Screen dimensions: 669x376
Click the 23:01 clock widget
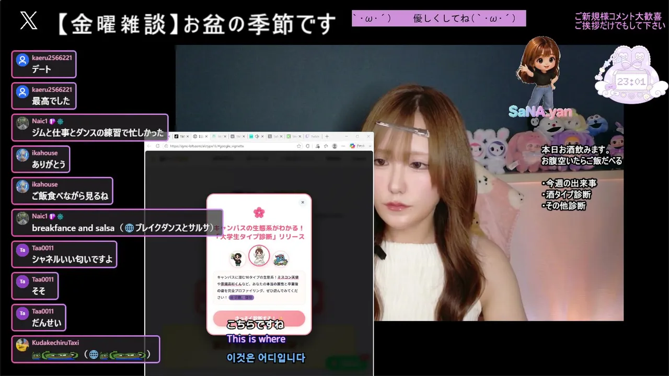tap(632, 81)
